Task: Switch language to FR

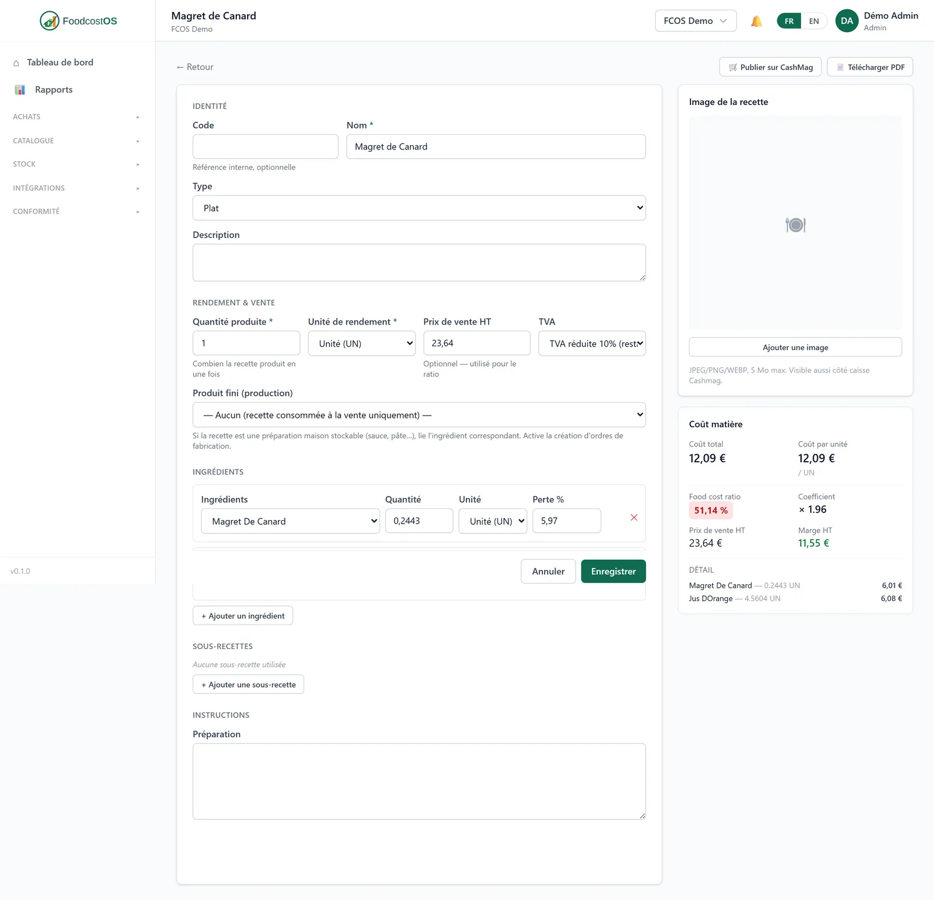Action: (x=789, y=21)
